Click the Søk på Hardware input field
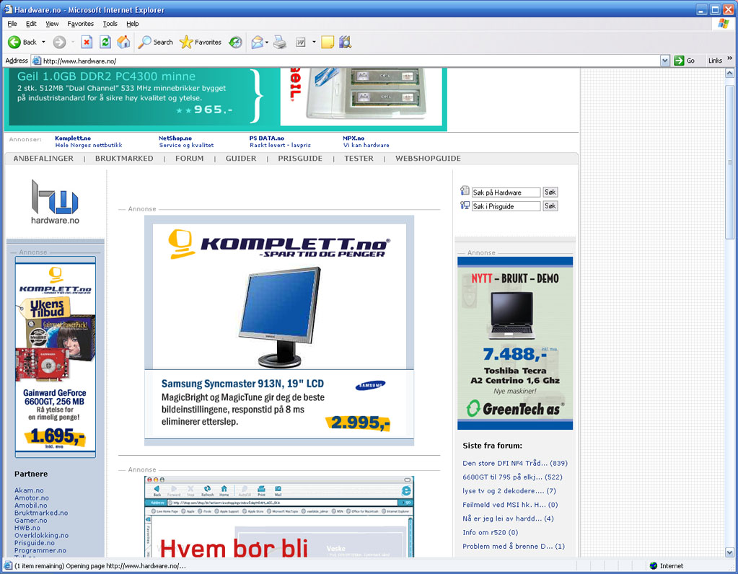The width and height of the screenshot is (738, 574). click(x=506, y=193)
